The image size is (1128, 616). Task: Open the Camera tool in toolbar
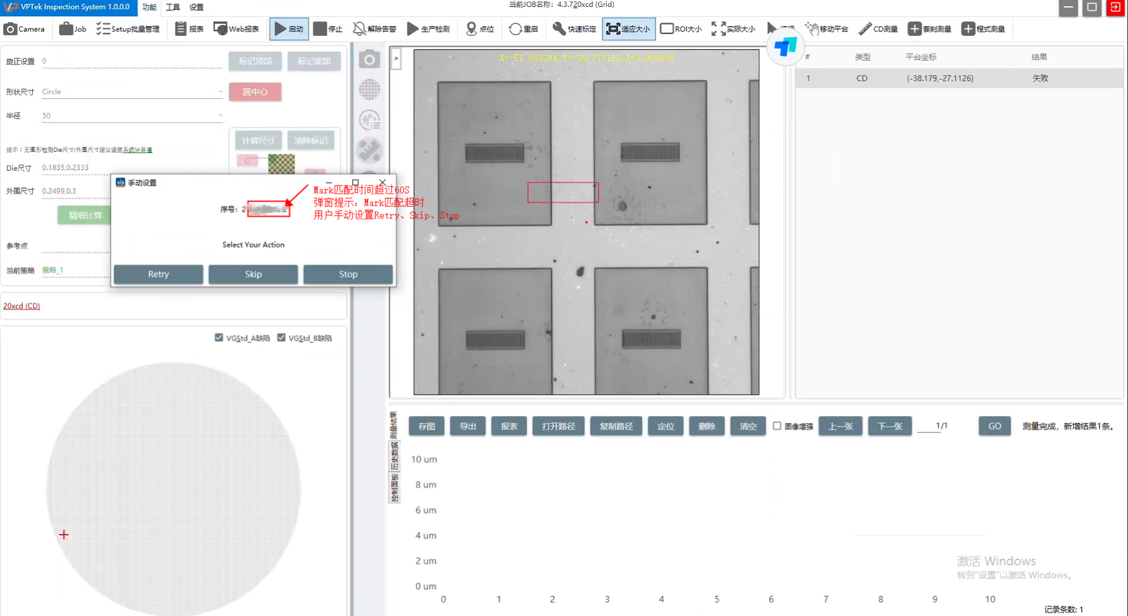25,29
